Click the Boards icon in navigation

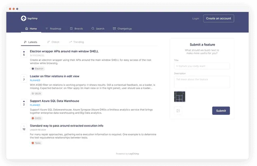71,28
